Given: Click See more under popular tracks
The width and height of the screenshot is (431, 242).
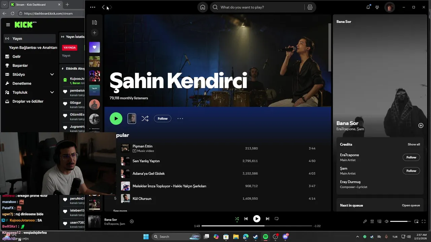Looking at the screenshot, I should pos(120,210).
